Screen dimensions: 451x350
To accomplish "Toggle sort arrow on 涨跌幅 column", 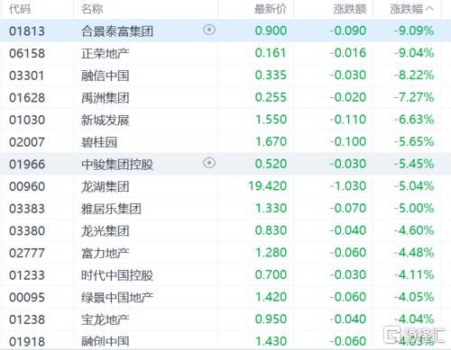I will pyautogui.click(x=430, y=9).
